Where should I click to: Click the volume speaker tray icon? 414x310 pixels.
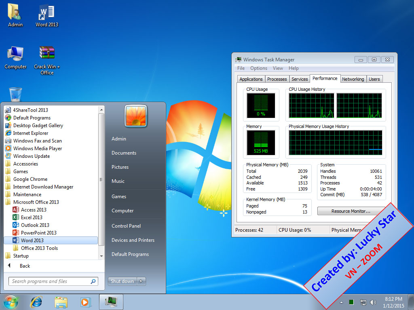[x=373, y=302]
